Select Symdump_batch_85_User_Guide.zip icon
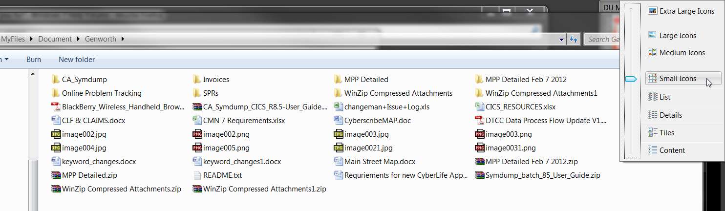 479,175
